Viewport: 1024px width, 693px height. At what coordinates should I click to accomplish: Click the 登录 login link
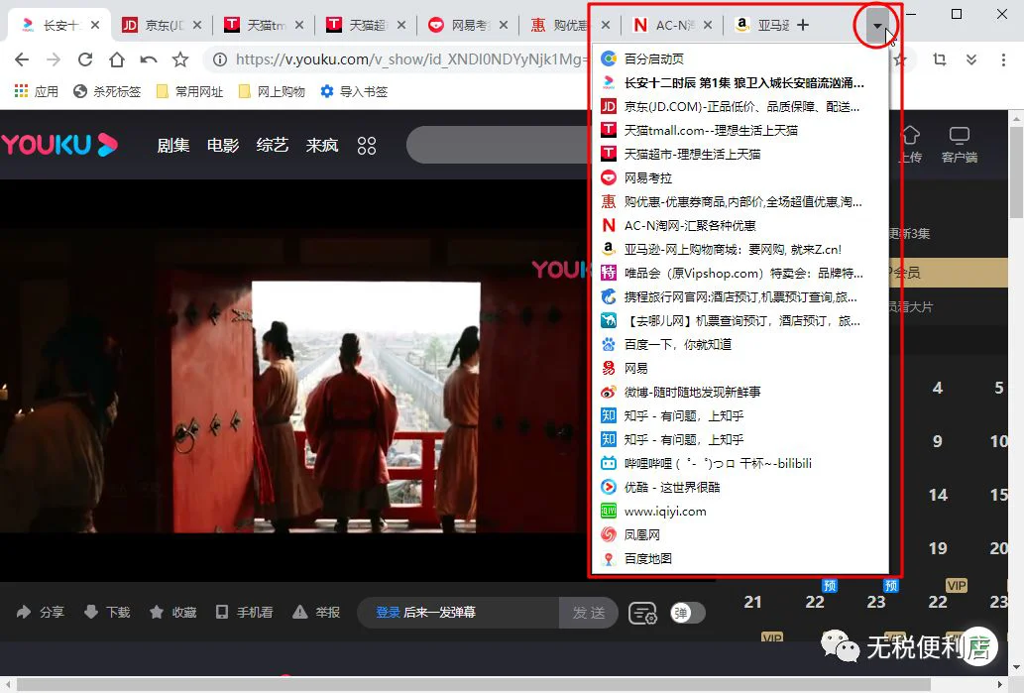(x=388, y=612)
